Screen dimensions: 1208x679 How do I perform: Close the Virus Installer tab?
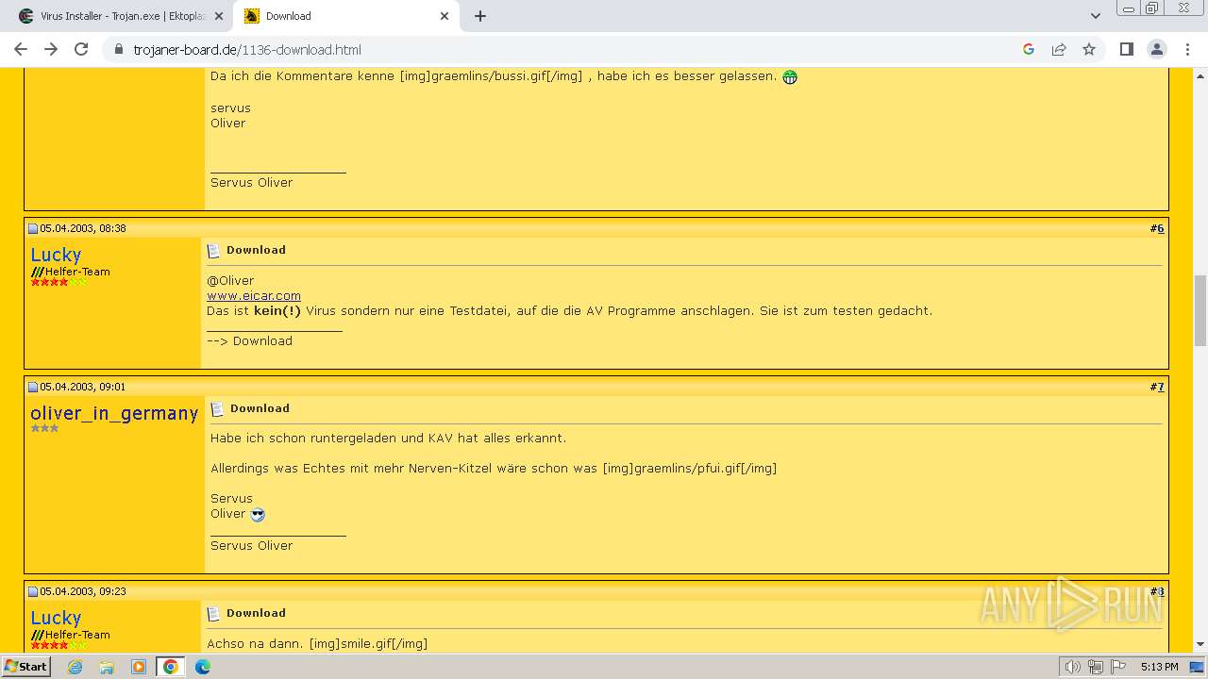(220, 16)
